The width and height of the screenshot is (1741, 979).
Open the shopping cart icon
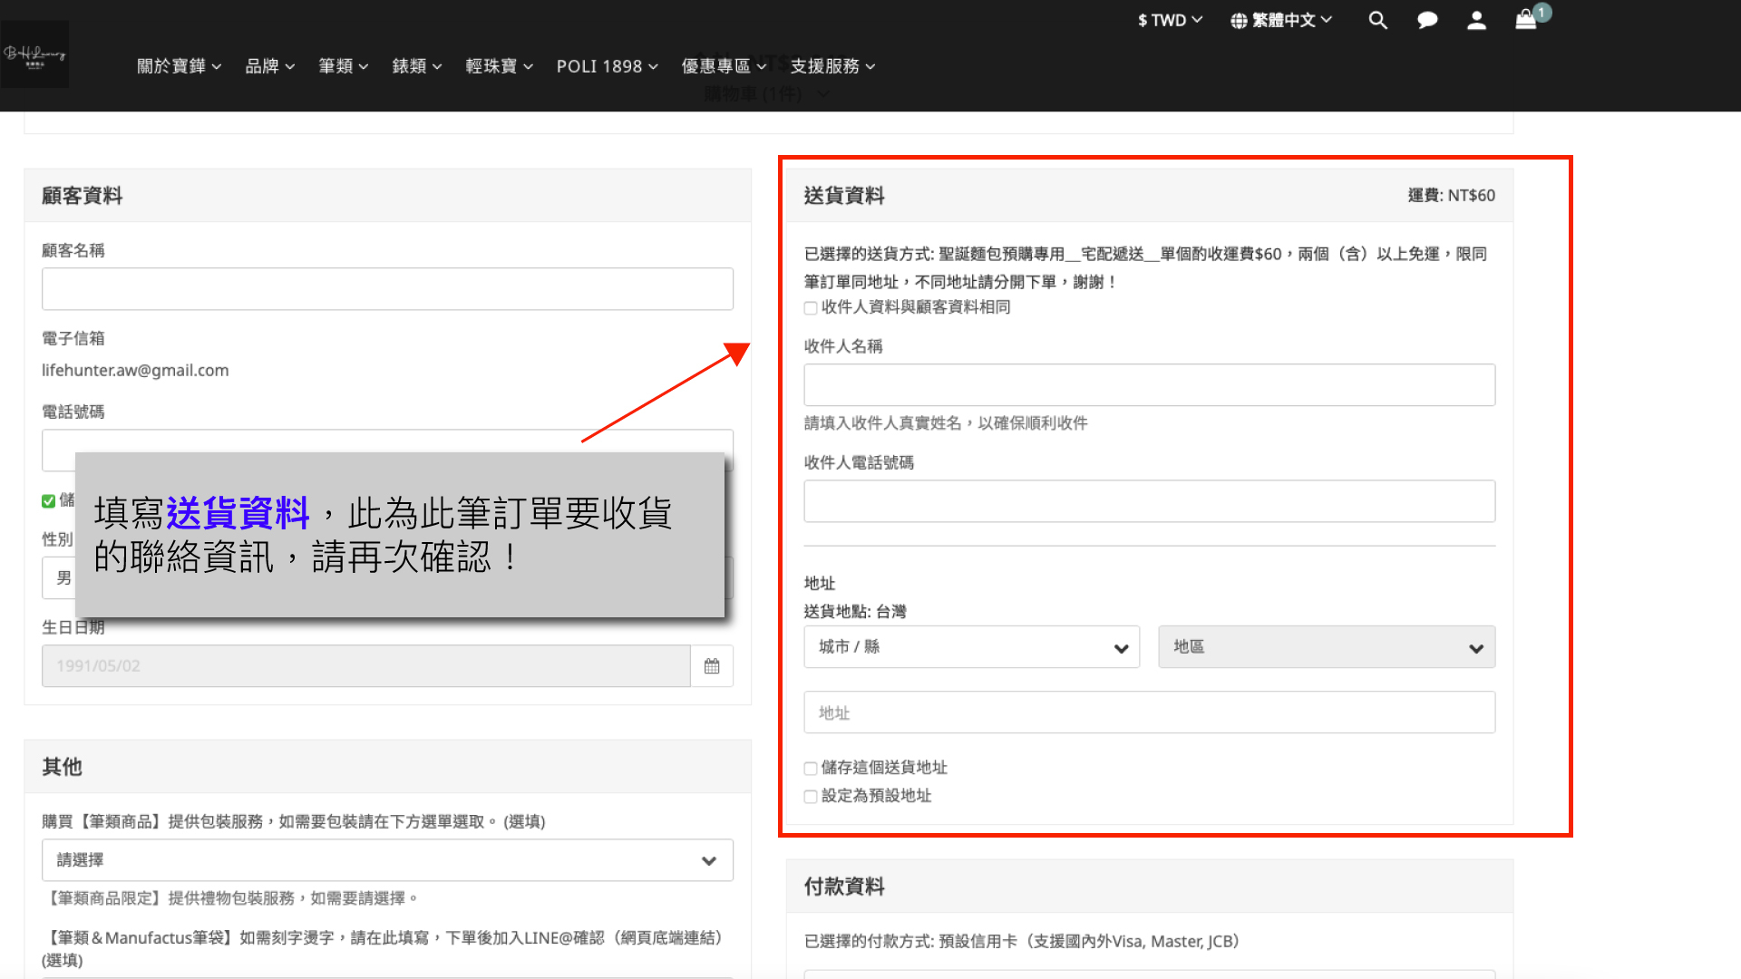click(1526, 20)
